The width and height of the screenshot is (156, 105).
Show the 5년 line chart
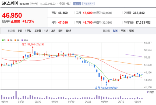(x=61, y=31)
